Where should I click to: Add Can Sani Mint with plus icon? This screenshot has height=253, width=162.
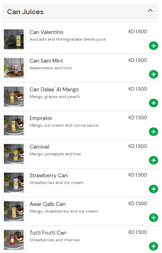point(154,74)
